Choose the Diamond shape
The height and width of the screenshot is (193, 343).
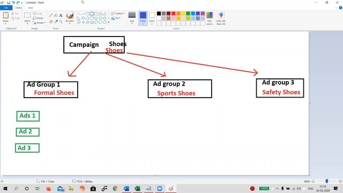coord(83,18)
